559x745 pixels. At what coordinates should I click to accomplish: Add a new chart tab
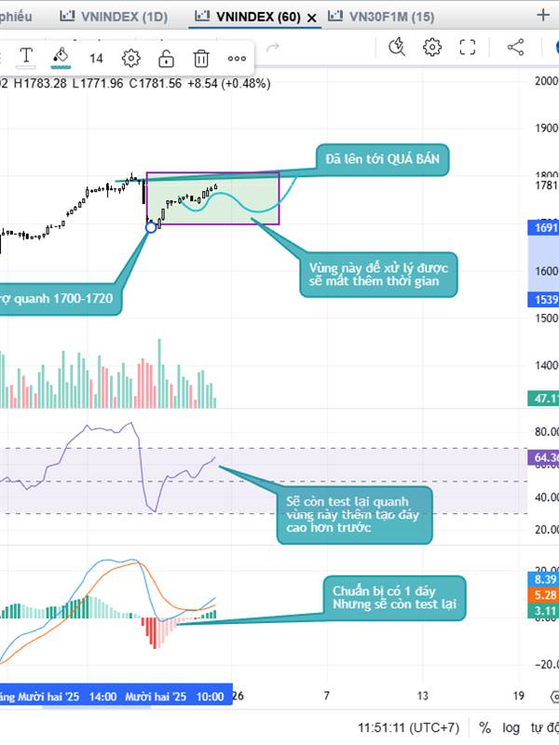[543, 15]
